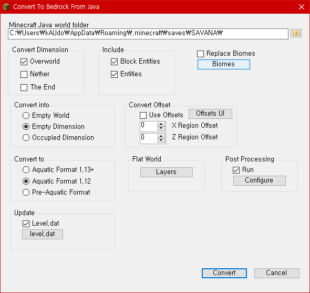The width and height of the screenshot is (310, 293).
Task: Cancel the conversion dialog
Action: pos(277,273)
